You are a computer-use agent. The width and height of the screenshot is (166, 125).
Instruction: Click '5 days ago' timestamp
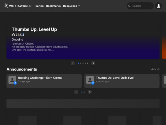[24, 81]
